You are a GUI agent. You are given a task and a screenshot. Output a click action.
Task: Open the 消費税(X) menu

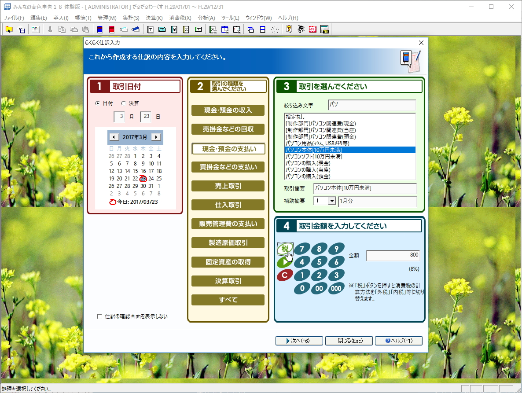point(180,18)
